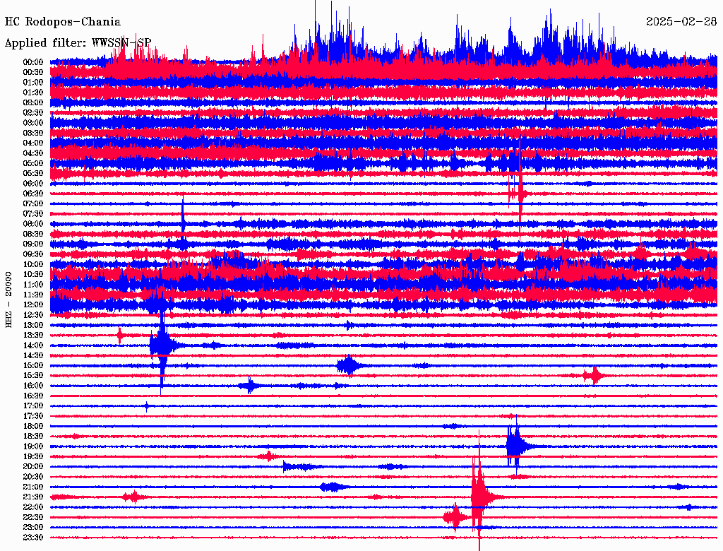
Task: Click the HC Rodopos-Chania station title
Action: [62, 22]
